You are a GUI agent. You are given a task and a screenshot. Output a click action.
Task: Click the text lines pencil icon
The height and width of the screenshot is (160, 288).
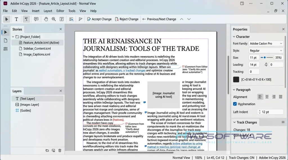71,19
